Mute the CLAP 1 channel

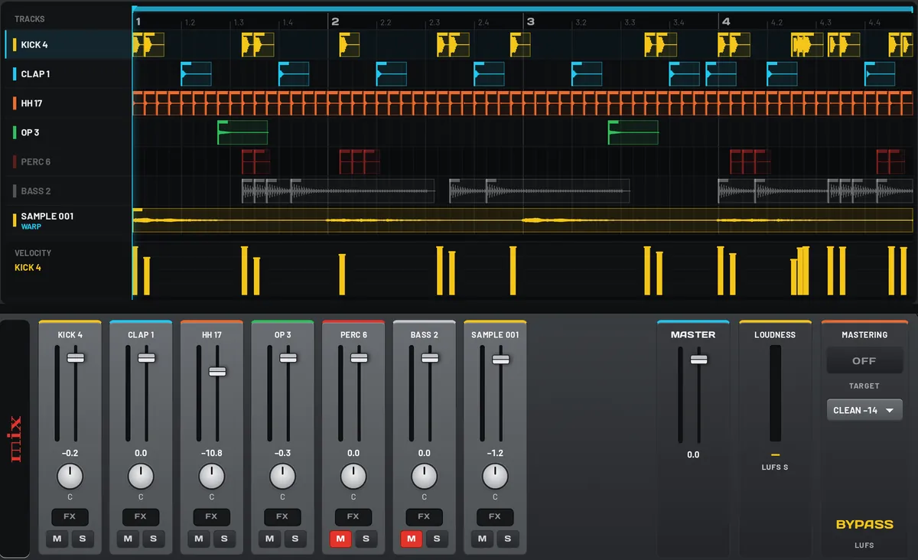129,539
